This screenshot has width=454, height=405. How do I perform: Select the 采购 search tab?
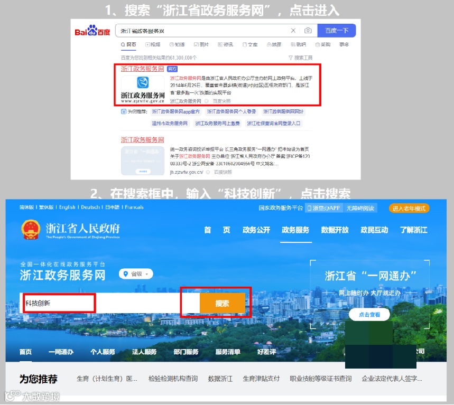coord(323,44)
